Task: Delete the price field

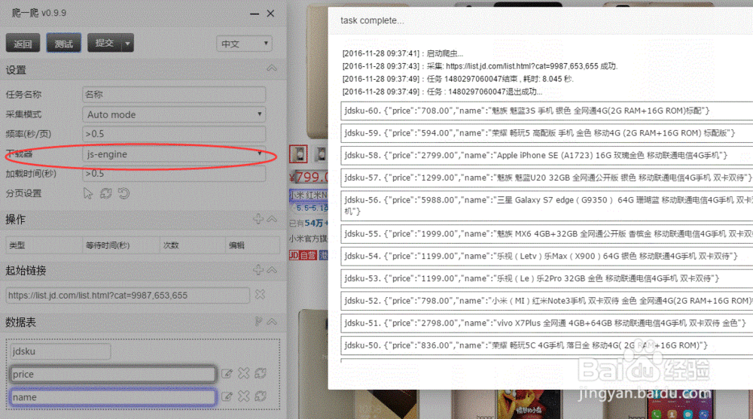Action: tap(244, 373)
